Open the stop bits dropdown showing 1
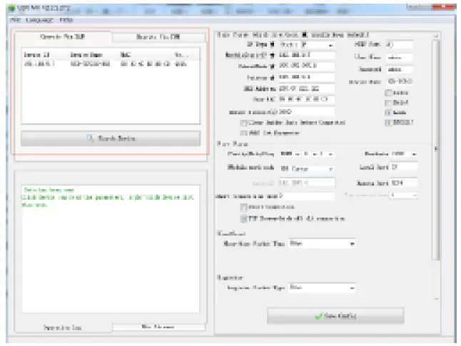 coord(326,154)
